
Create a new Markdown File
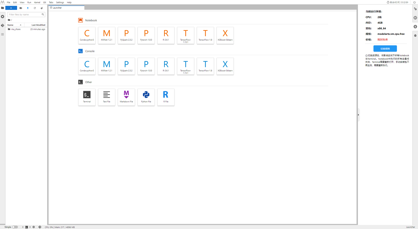tap(126, 97)
